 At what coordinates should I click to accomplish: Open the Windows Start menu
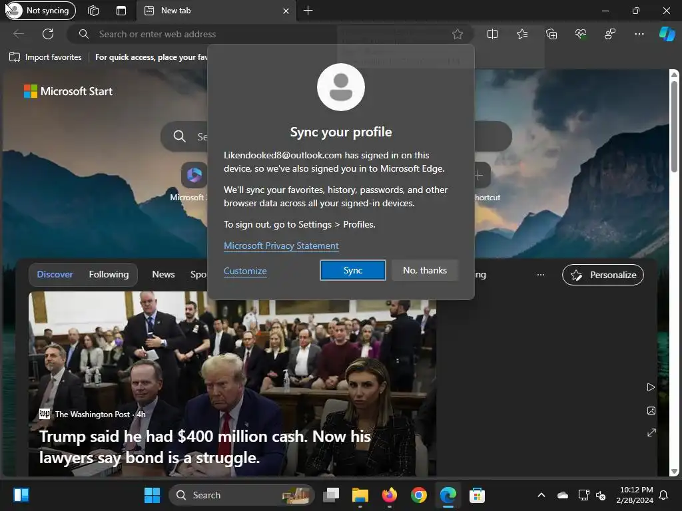coord(152,495)
